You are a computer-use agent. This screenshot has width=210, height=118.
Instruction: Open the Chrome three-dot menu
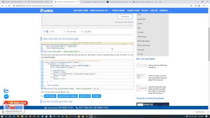208,6
